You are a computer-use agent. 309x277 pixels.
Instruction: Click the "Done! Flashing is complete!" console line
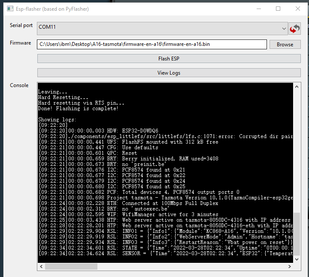click(78, 108)
